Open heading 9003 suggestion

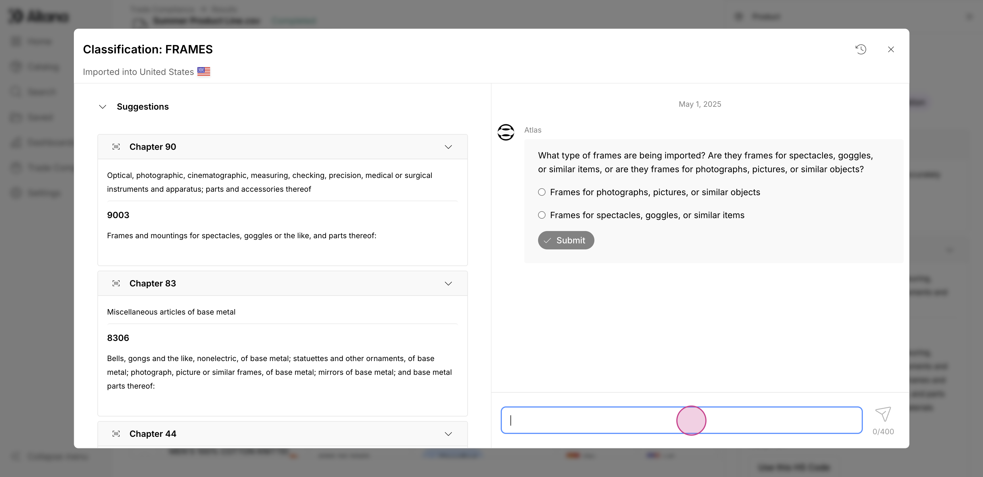pyautogui.click(x=118, y=215)
